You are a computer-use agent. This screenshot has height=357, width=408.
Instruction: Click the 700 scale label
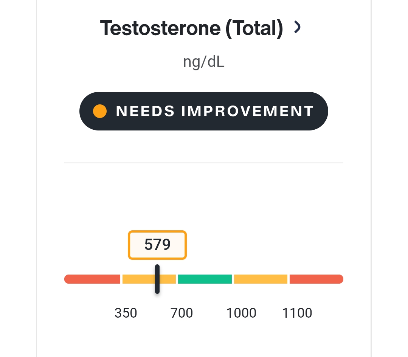pyautogui.click(x=182, y=313)
